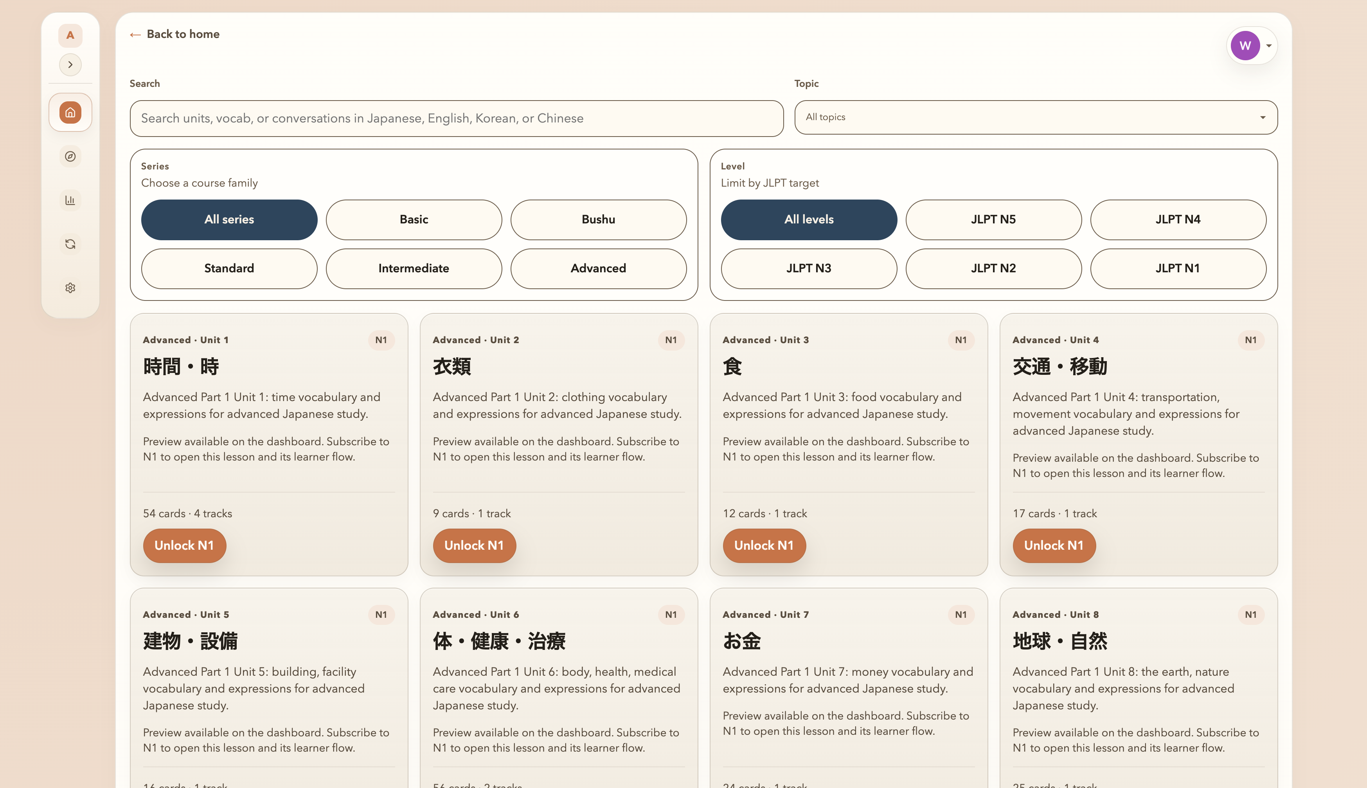Open the 地球・自然 unit title
The width and height of the screenshot is (1367, 788).
pyautogui.click(x=1059, y=641)
